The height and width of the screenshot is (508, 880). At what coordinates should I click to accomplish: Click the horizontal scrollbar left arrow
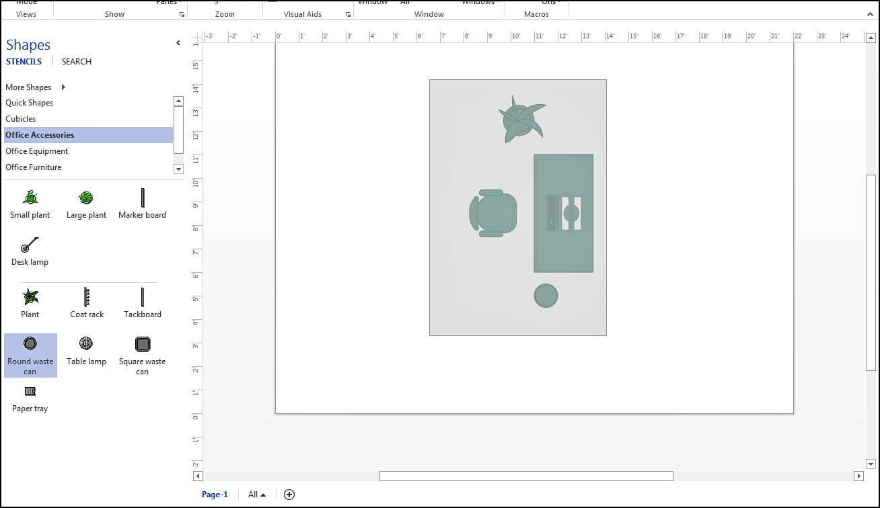pos(198,476)
